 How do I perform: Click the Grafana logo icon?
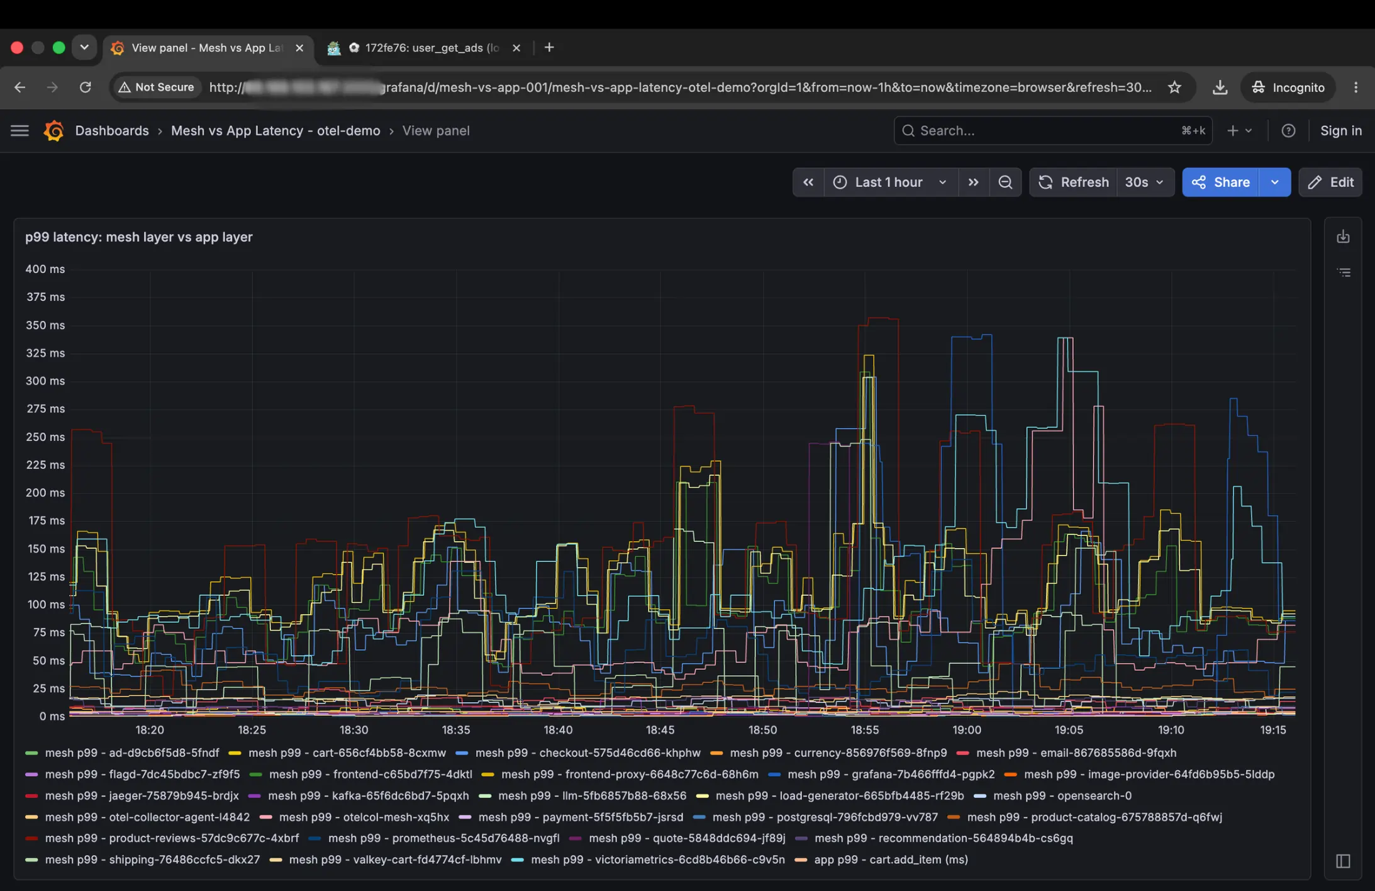53,131
